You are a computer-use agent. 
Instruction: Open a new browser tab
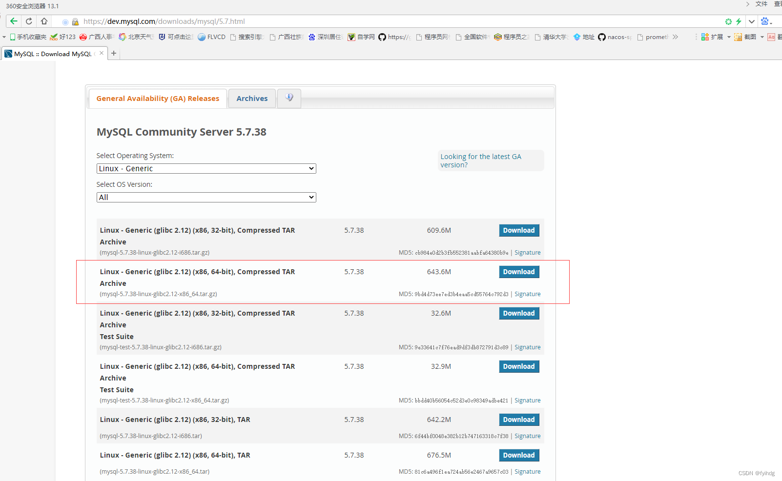point(114,54)
